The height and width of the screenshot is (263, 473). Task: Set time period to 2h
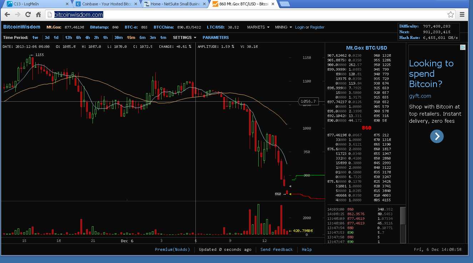click(x=96, y=37)
